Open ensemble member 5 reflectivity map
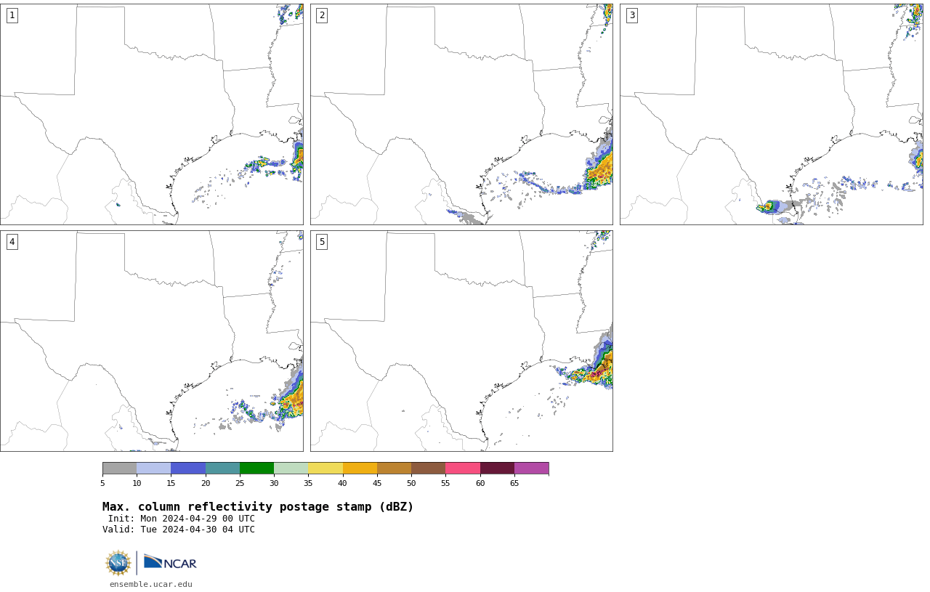Image resolution: width=930 pixels, height=592 pixels. click(x=461, y=341)
